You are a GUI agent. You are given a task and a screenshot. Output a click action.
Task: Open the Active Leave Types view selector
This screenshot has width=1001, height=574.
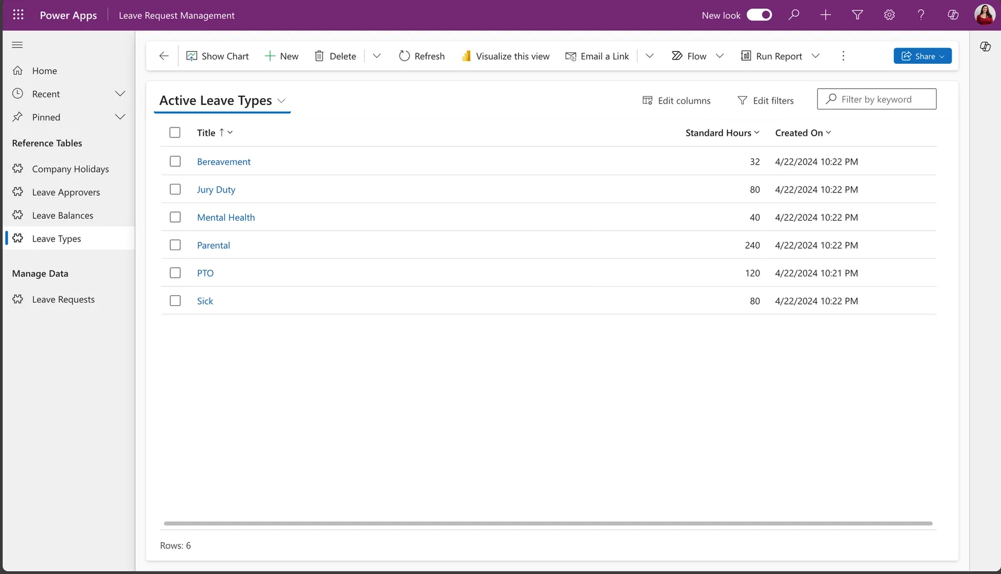(x=222, y=101)
